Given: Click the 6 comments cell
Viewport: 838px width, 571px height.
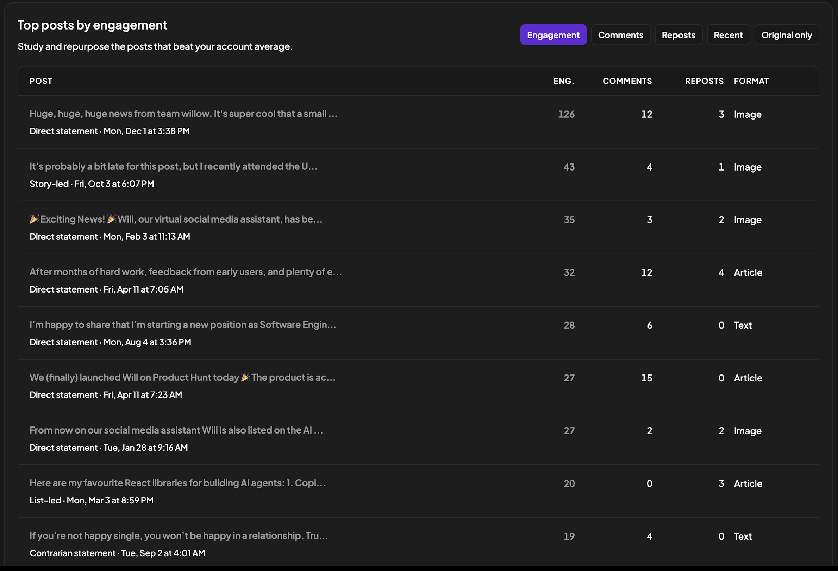Looking at the screenshot, I should point(649,325).
